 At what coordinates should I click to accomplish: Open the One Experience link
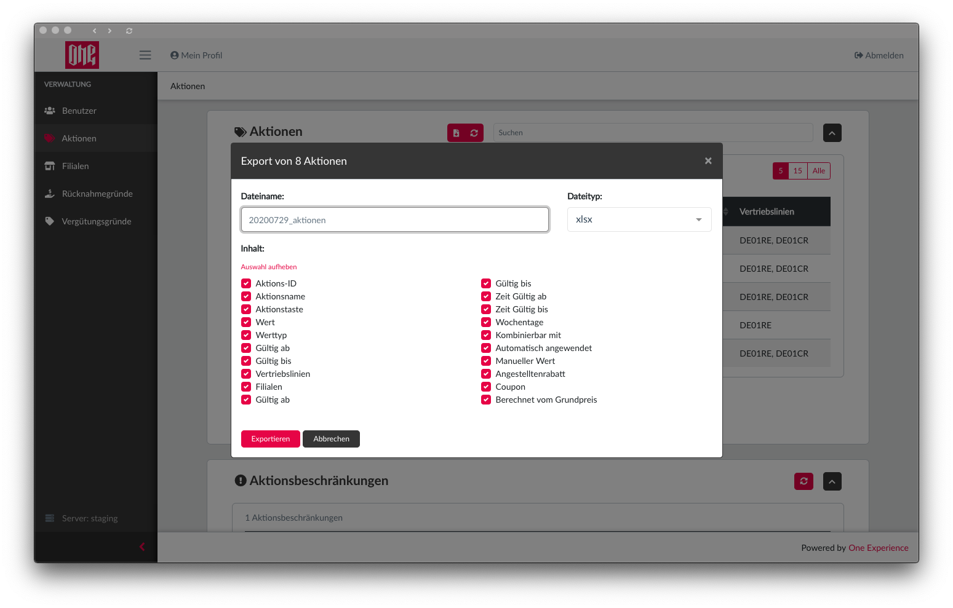click(879, 548)
